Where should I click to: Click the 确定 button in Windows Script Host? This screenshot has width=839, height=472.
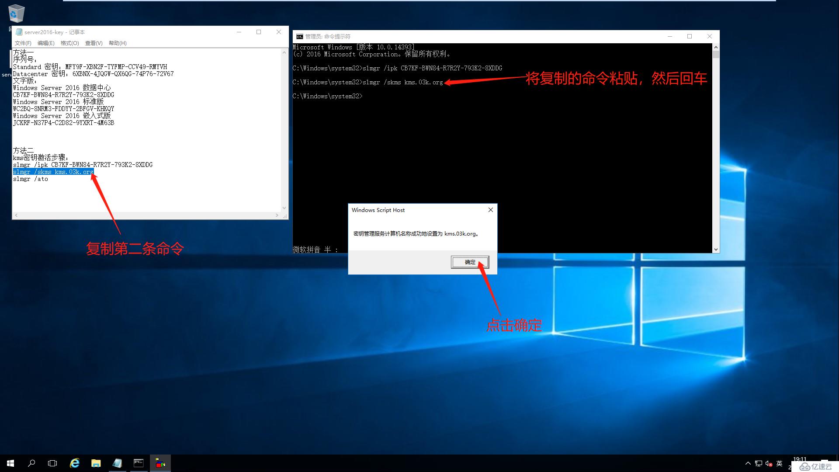click(x=470, y=262)
